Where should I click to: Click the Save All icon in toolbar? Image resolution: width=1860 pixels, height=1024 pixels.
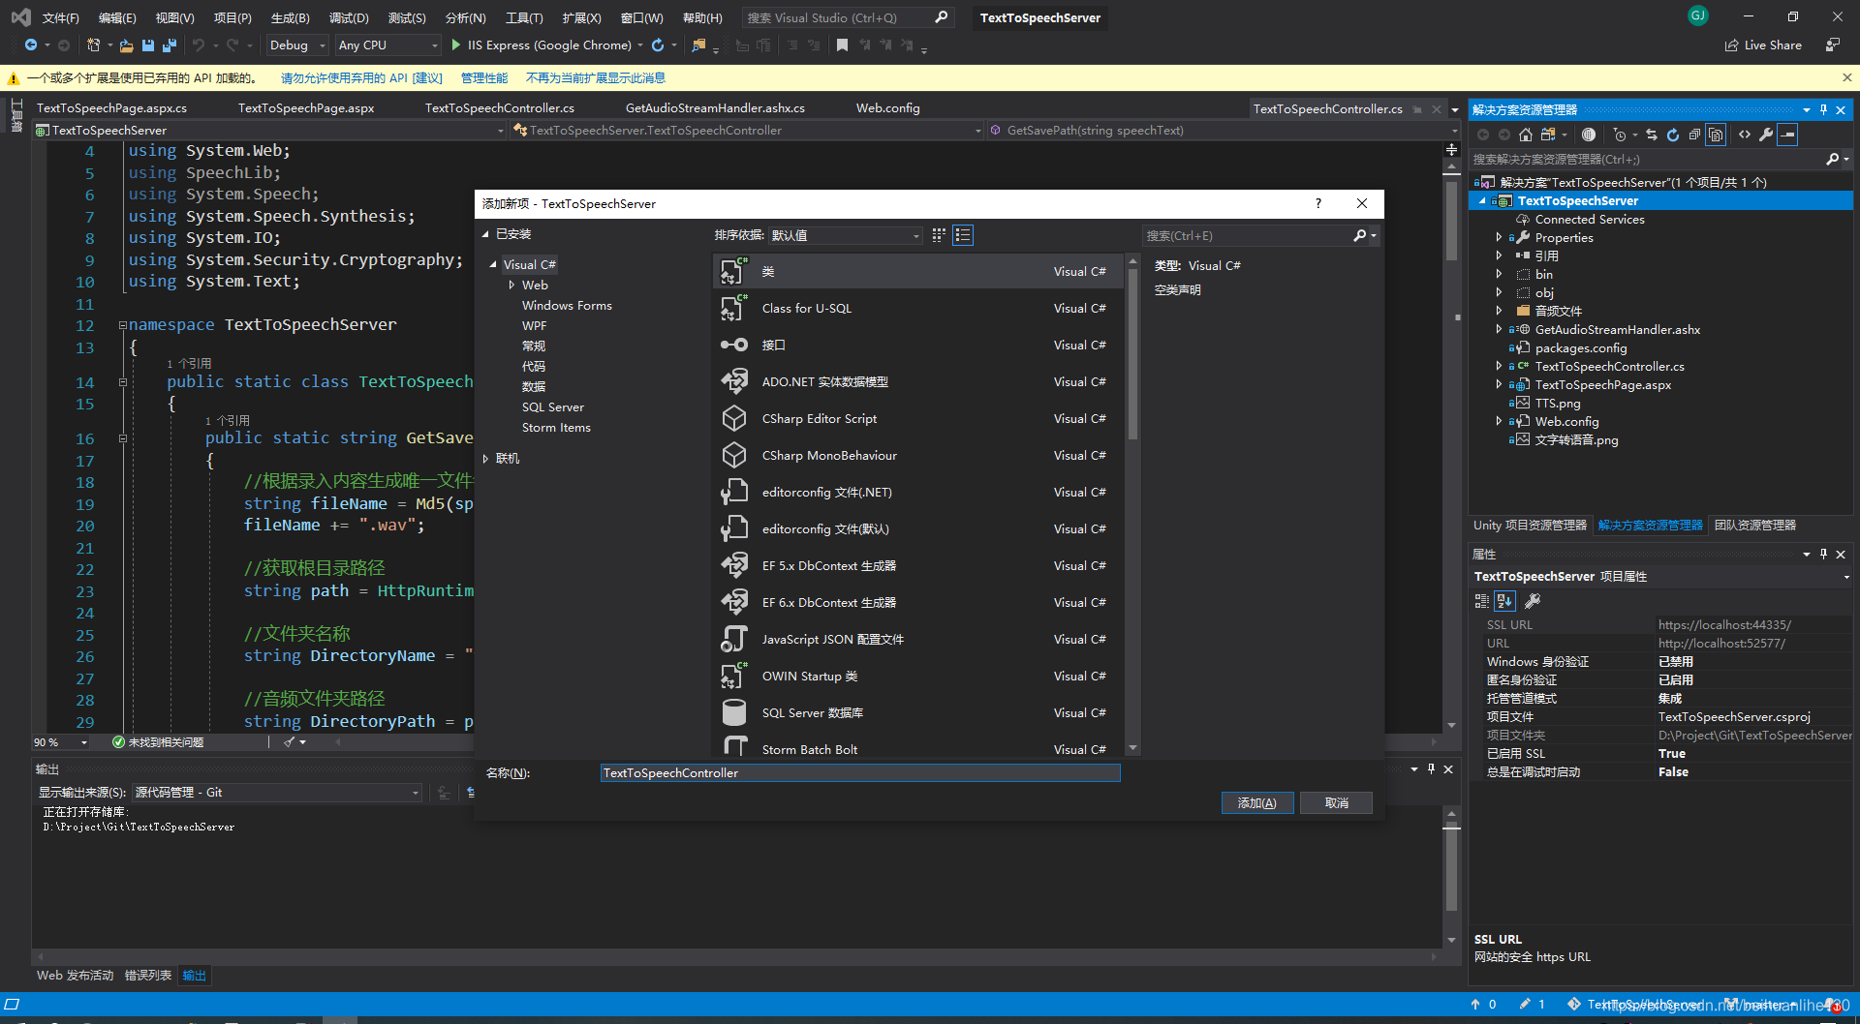pos(170,45)
